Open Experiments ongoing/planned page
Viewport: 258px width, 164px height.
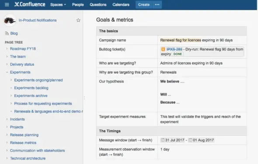[38, 80]
